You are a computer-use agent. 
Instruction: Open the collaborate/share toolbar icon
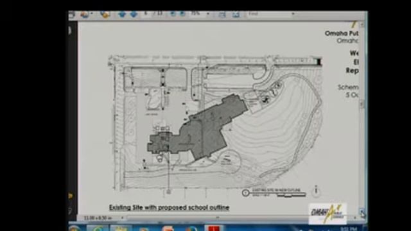pos(84,14)
